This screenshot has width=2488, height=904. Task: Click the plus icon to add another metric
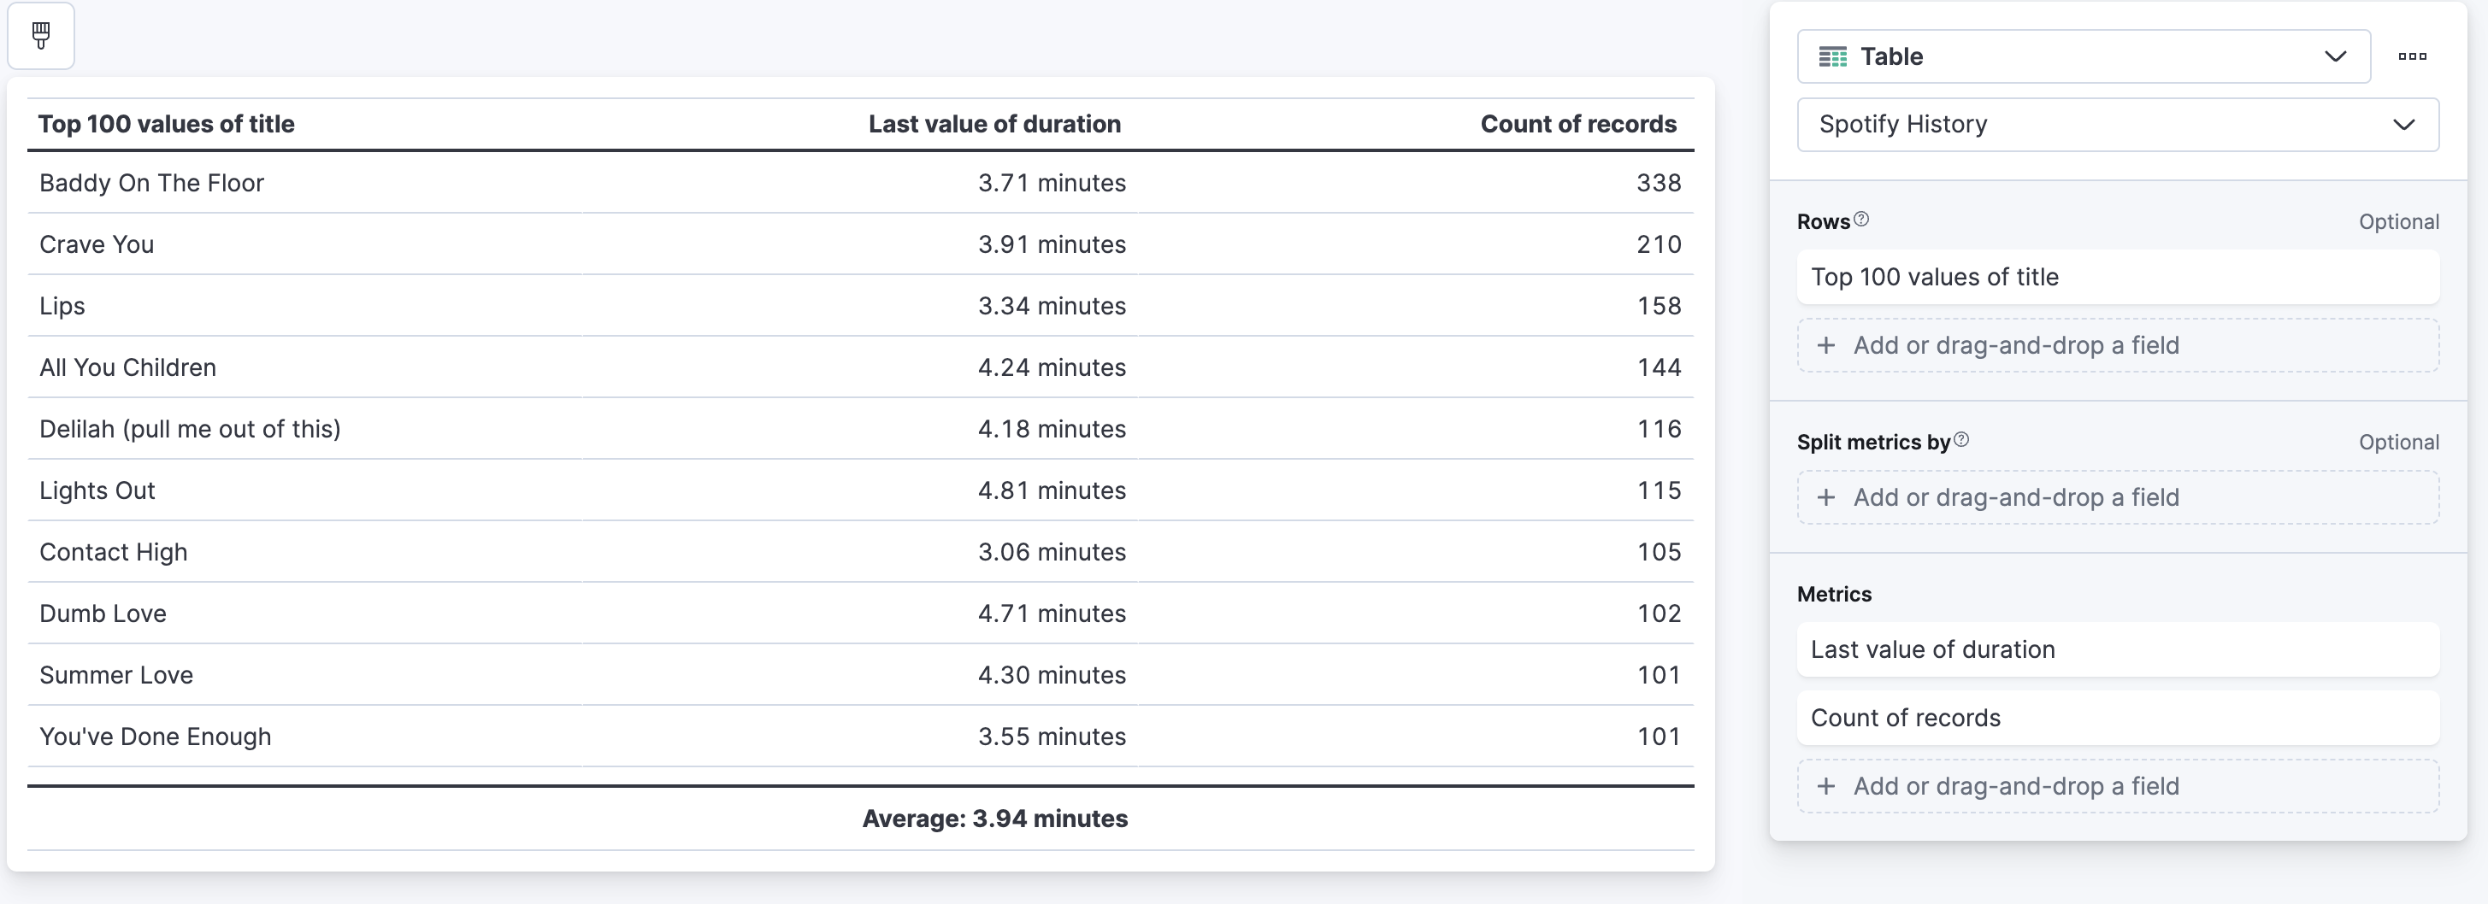[x=1827, y=785]
